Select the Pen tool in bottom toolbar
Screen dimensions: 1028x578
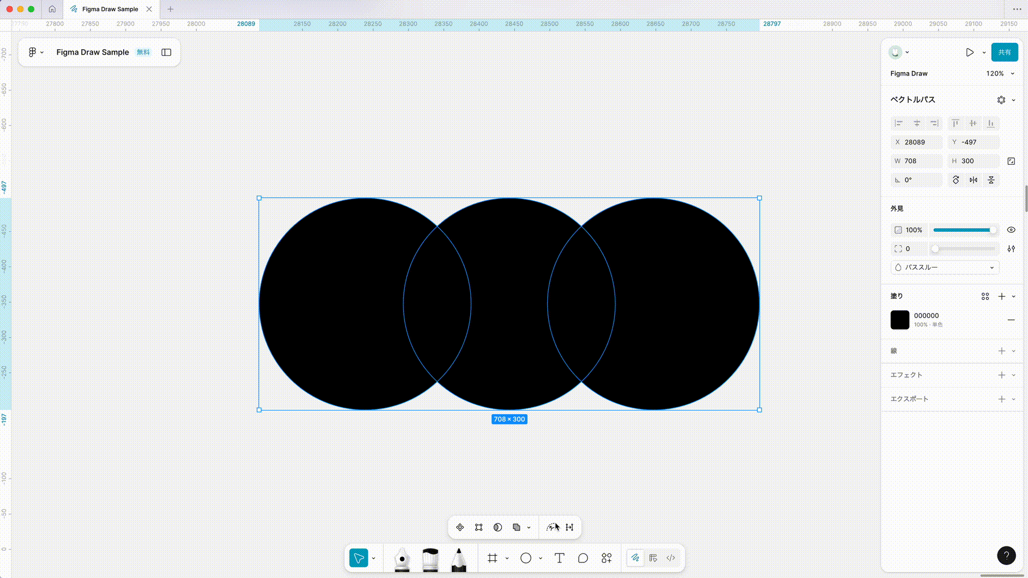click(x=402, y=559)
